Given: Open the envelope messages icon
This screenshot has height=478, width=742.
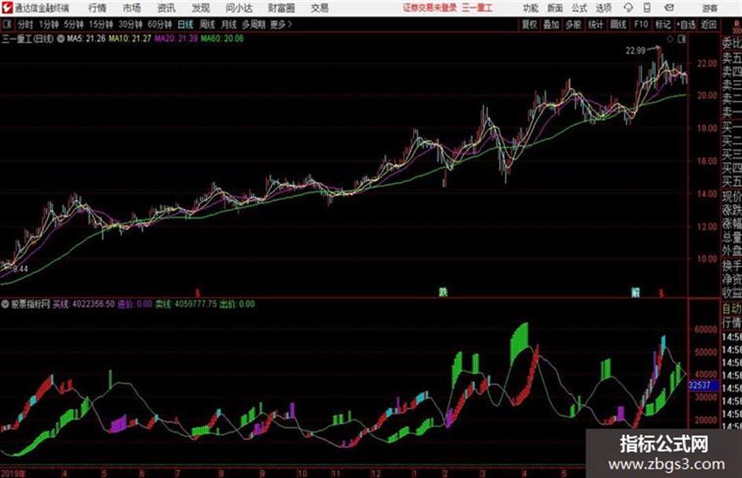Looking at the screenshot, I should (669, 8).
